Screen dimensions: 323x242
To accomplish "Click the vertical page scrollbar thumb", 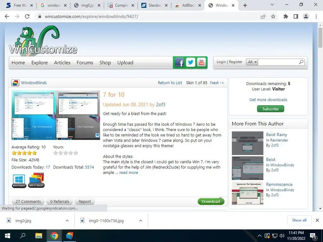I will click(320, 38).
